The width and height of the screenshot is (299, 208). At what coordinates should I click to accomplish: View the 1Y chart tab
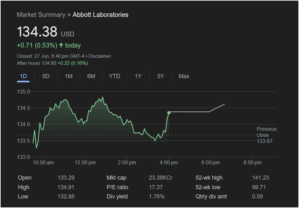click(138, 76)
